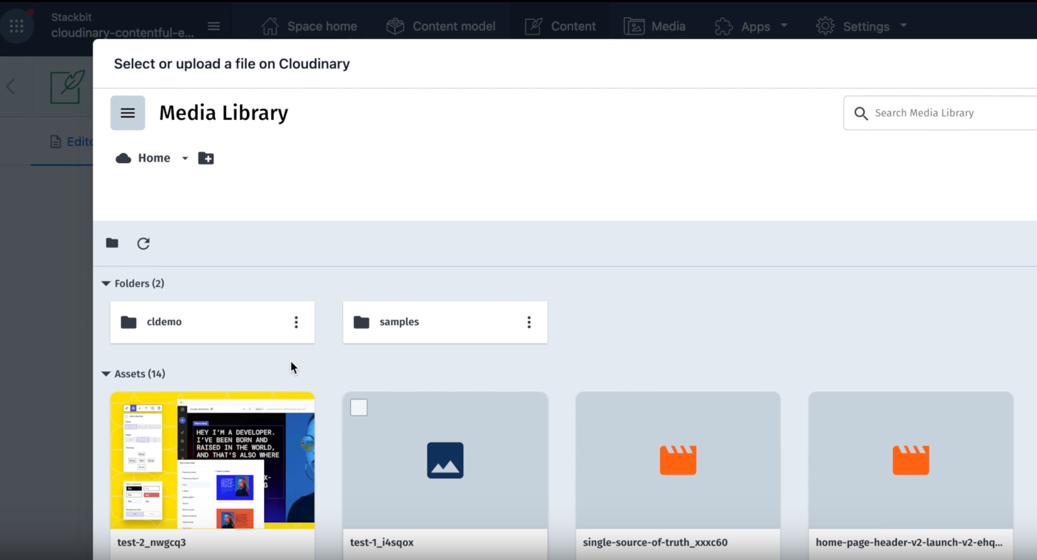The height and width of the screenshot is (560, 1037).
Task: Click the refresh icon in toolbar
Action: pos(143,243)
